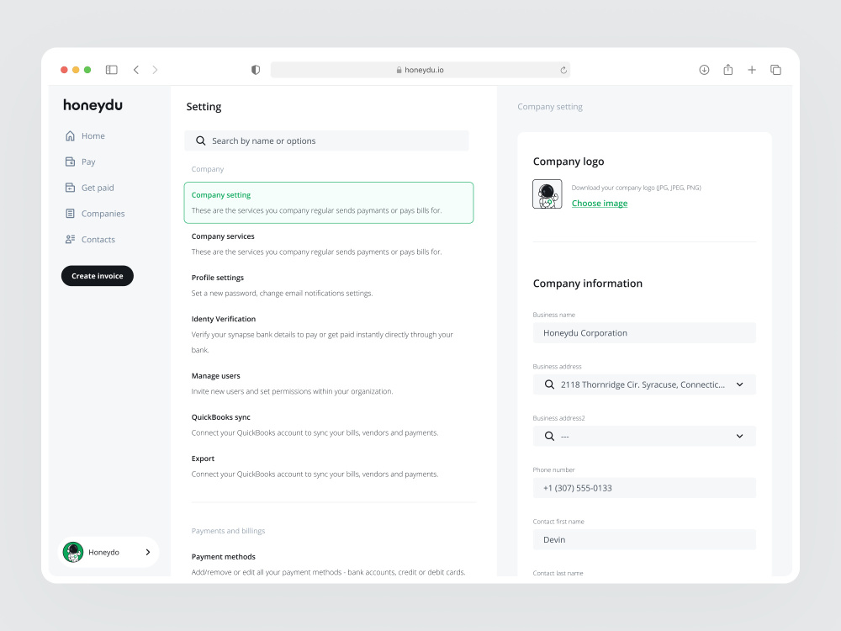Toggle the browser sidebar icon

[x=112, y=70]
